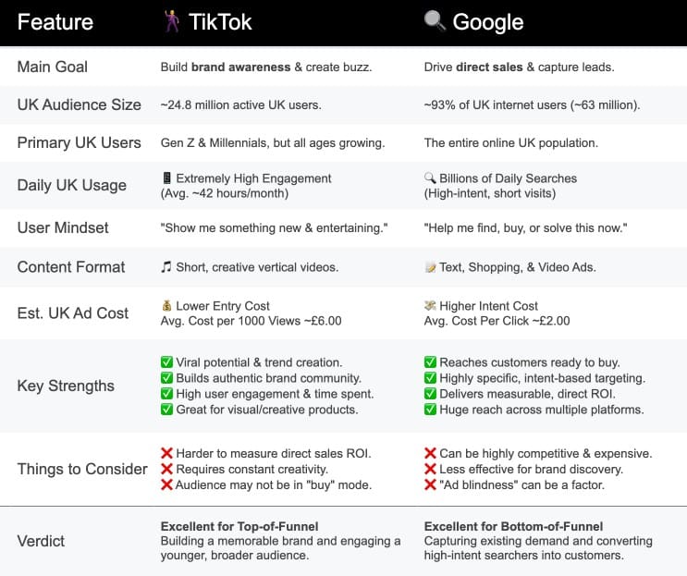Click the small magnifier icon by Billions of Daily Searches

(x=430, y=178)
